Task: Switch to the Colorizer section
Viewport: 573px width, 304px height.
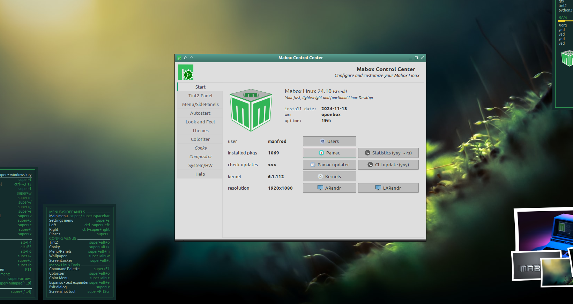Action: tap(200, 139)
